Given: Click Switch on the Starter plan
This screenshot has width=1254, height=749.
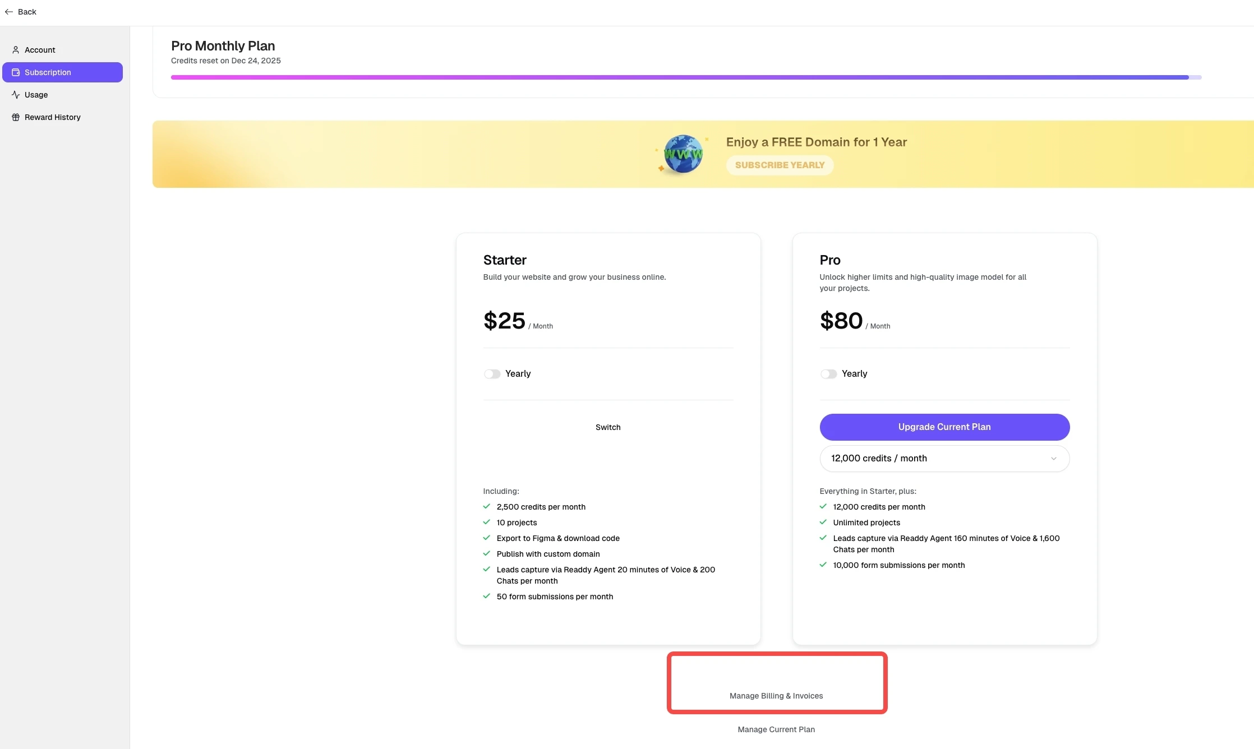Looking at the screenshot, I should (x=608, y=427).
